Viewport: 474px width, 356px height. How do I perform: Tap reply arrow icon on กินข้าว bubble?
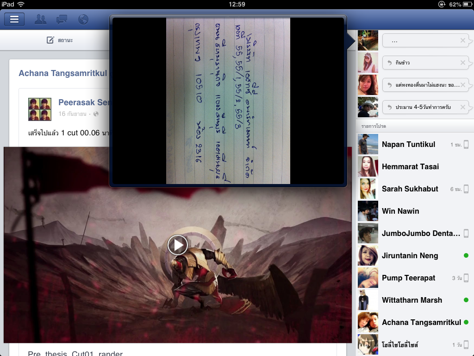(x=390, y=63)
